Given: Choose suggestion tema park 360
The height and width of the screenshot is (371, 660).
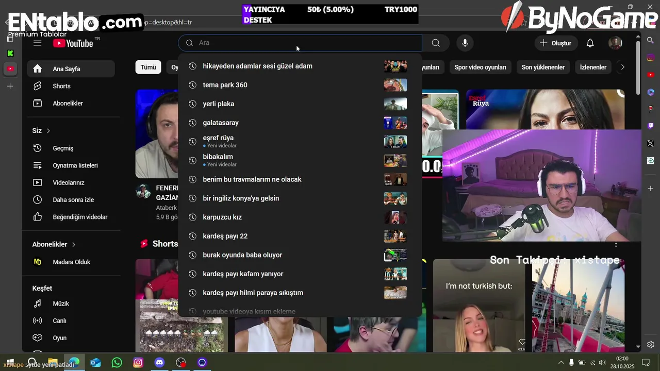Looking at the screenshot, I should pos(300,85).
